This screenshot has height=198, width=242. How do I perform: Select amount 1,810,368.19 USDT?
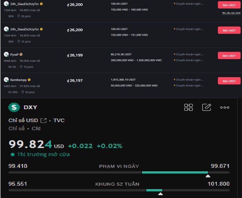point(123,80)
